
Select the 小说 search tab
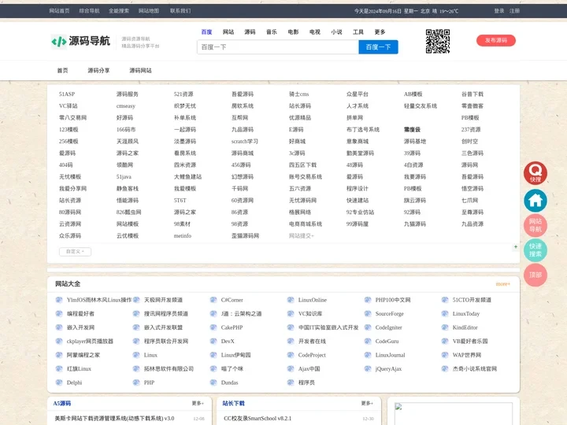[337, 31]
